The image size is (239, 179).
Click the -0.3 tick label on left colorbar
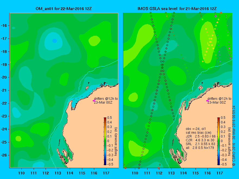click(110, 155)
